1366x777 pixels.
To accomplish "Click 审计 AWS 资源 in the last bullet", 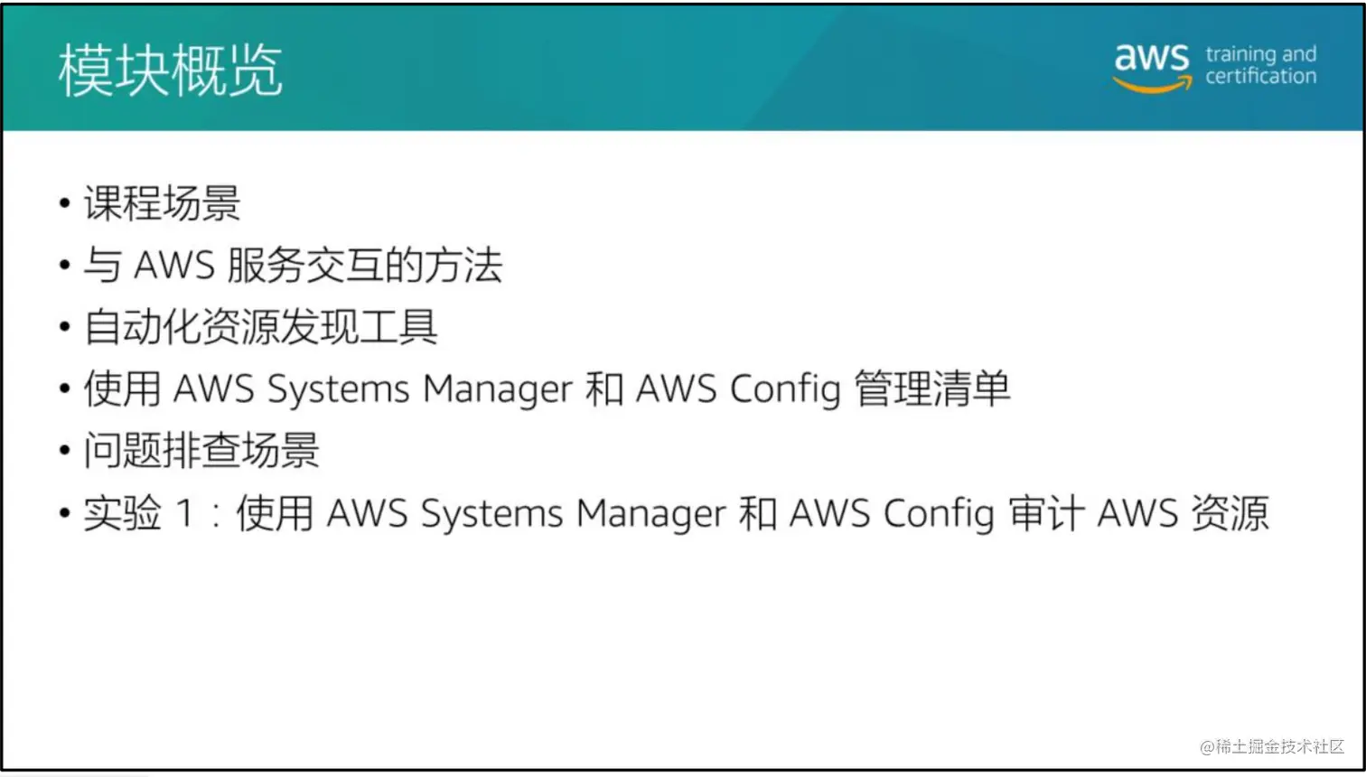I will tap(1138, 513).
